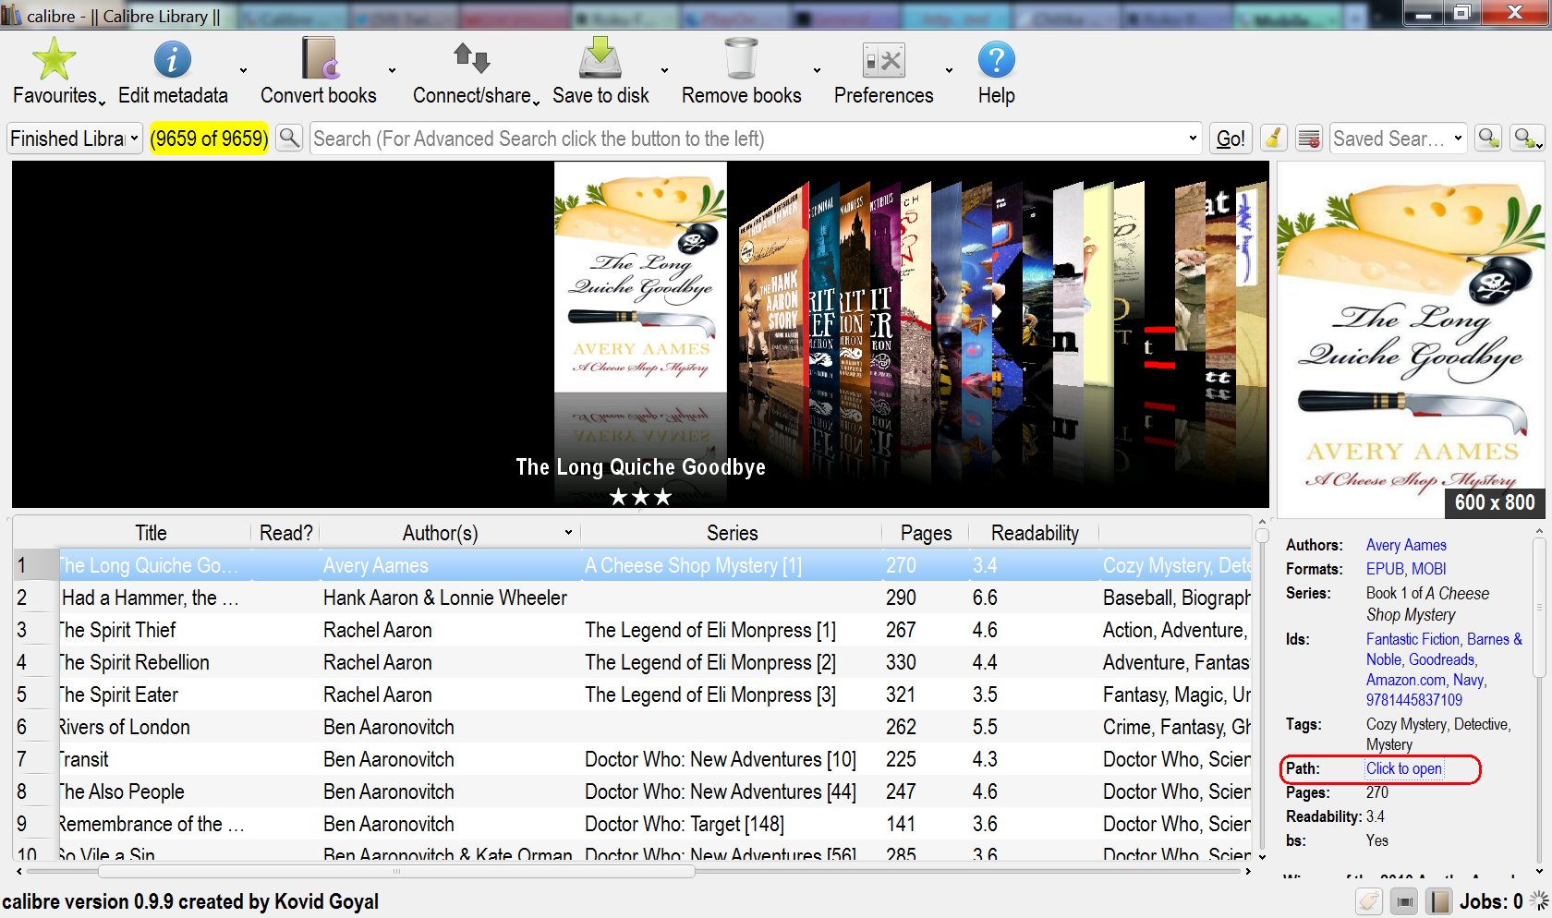Open the Saved Searches combo box
Screen dimensions: 1552x918
tap(1399, 139)
